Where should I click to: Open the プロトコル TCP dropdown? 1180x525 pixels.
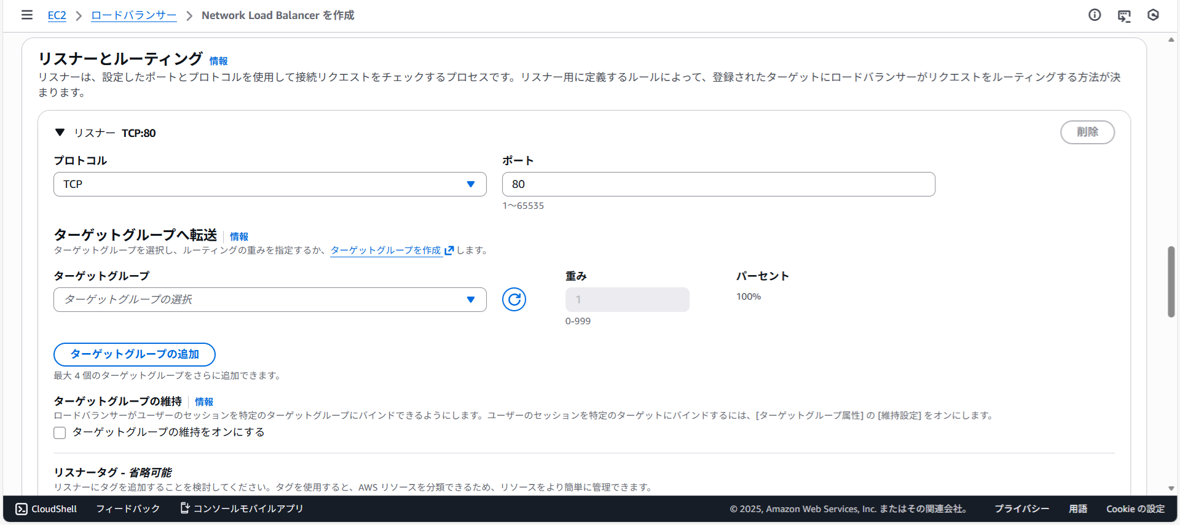(270, 184)
